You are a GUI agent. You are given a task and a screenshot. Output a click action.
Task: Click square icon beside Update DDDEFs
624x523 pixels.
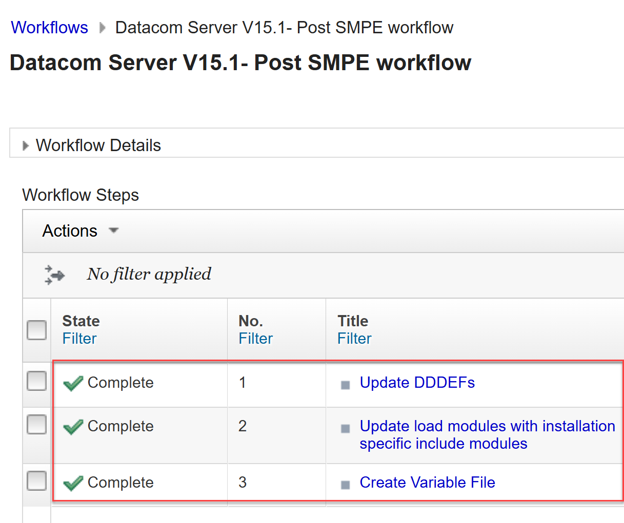345,385
